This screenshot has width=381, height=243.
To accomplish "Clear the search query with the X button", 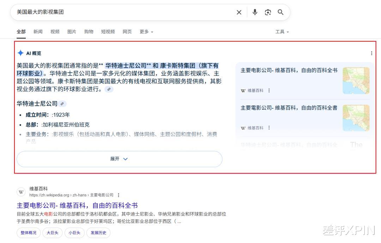I will point(239,12).
